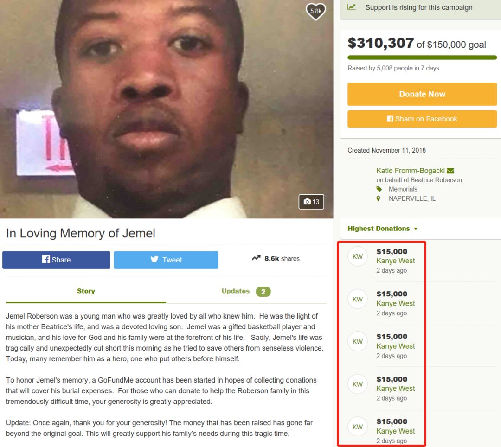Viewport: 501px width, 447px height.
Task: Click the heart icon showing 5.8k
Action: tap(316, 11)
